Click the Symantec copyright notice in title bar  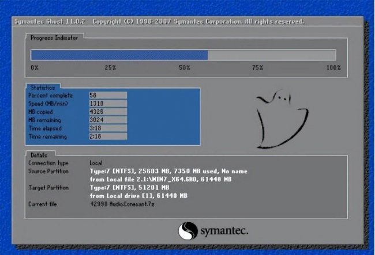[x=198, y=21]
